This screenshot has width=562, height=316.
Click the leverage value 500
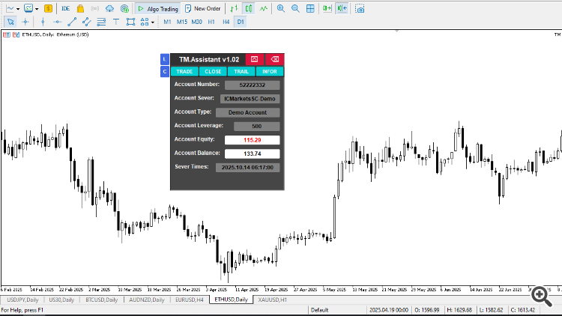[256, 126]
